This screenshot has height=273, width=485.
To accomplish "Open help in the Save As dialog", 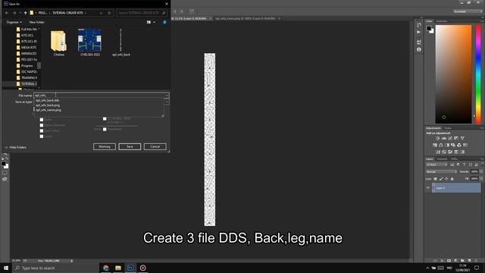I will 164,22.
